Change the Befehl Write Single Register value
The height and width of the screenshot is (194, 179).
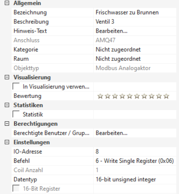[x=135, y=161]
